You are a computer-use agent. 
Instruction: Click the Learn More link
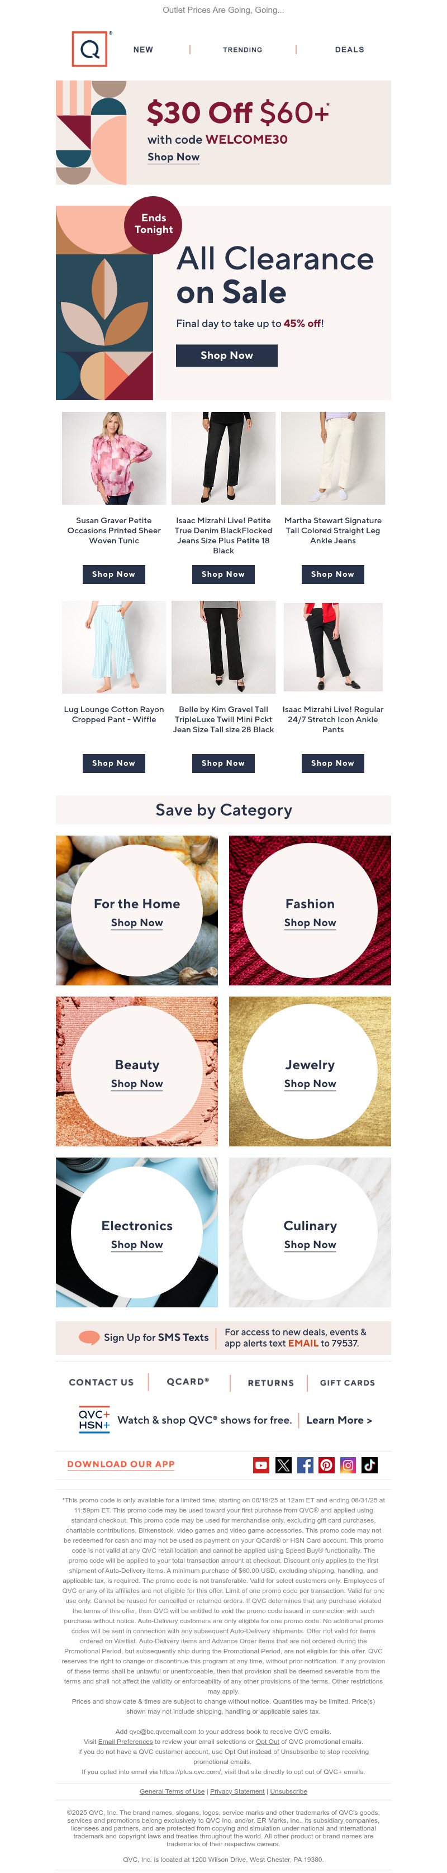339,1420
